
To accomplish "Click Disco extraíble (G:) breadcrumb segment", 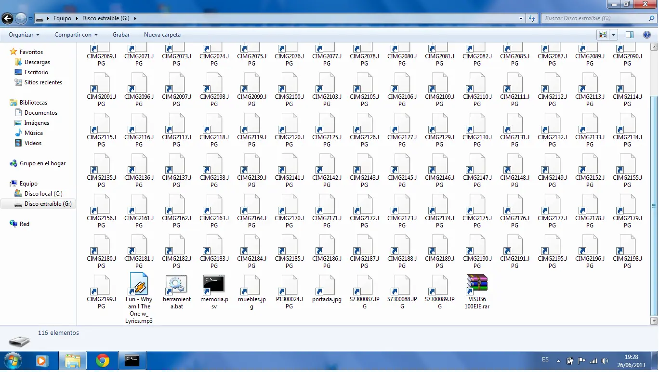I will pos(106,18).
